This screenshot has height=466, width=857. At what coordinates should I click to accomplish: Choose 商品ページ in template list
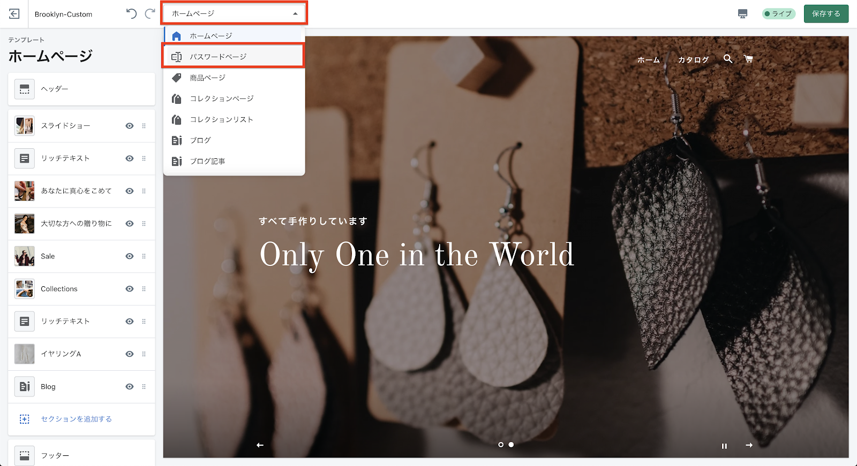pos(208,78)
